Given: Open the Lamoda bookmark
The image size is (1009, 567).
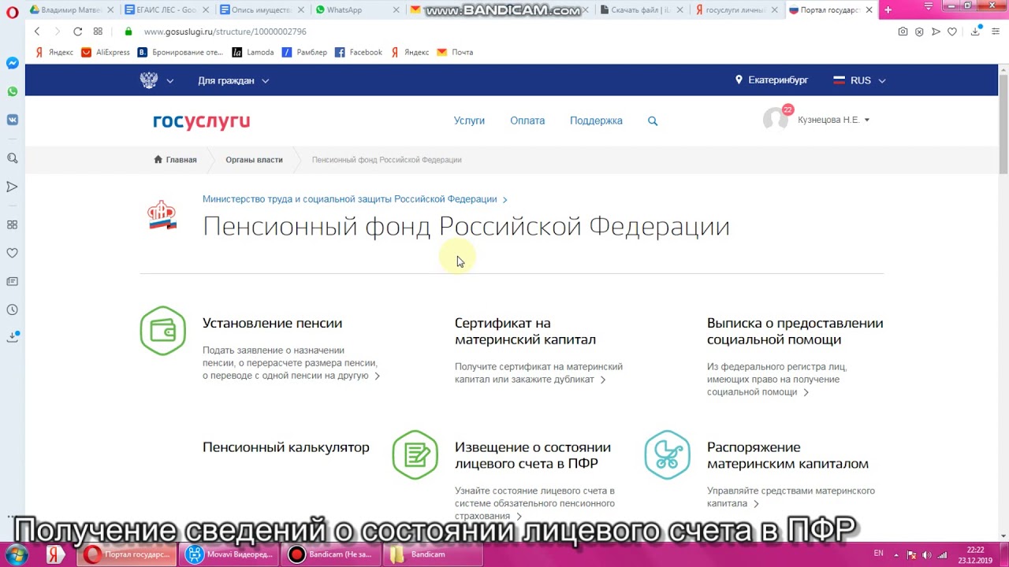Looking at the screenshot, I should point(253,53).
